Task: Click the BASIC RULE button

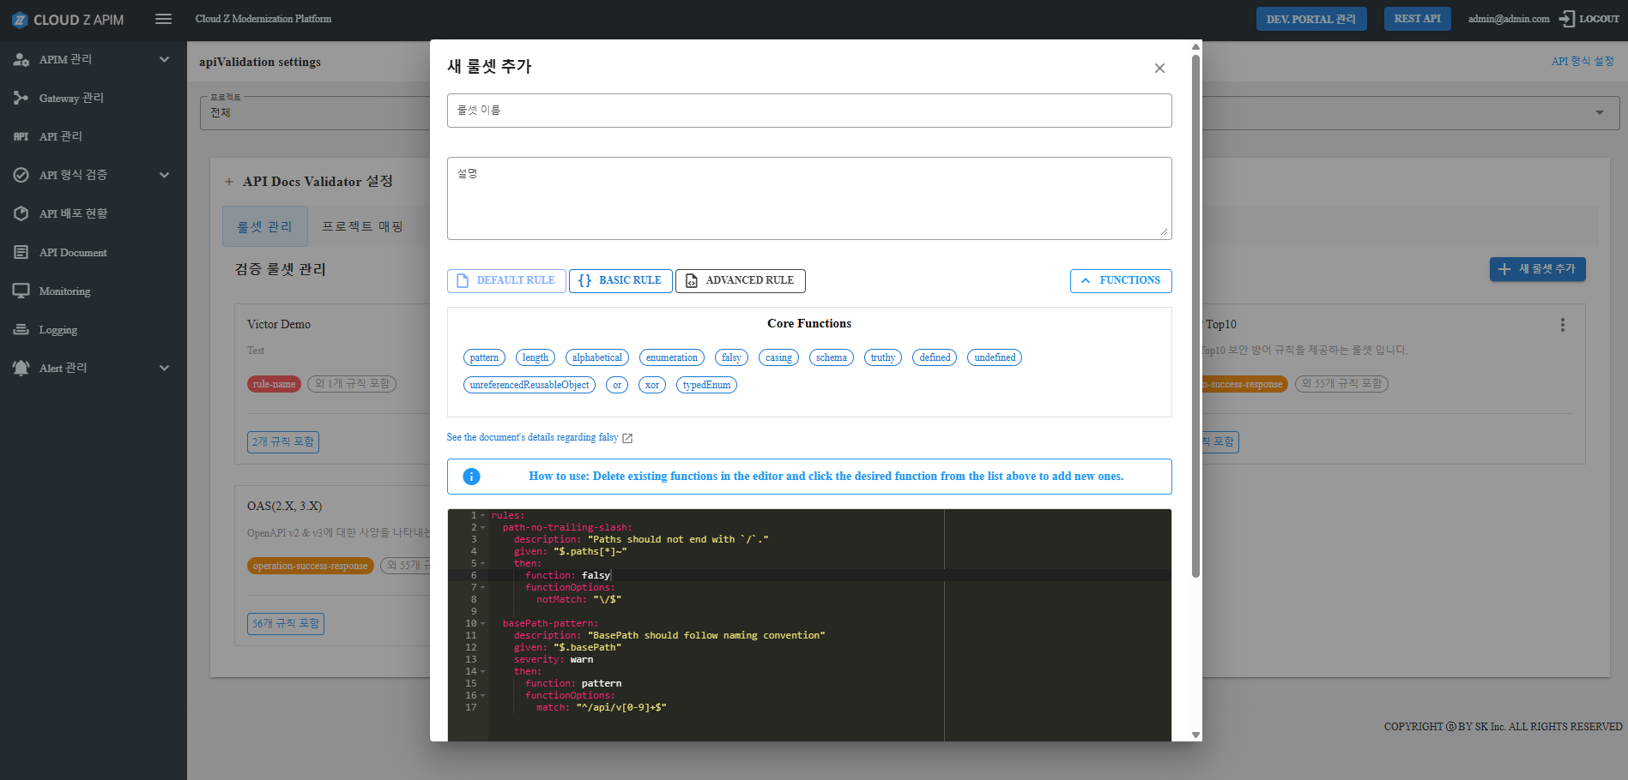Action: pyautogui.click(x=620, y=280)
